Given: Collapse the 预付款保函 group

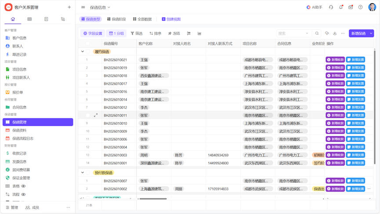Looking at the screenshot, I should point(83,173).
